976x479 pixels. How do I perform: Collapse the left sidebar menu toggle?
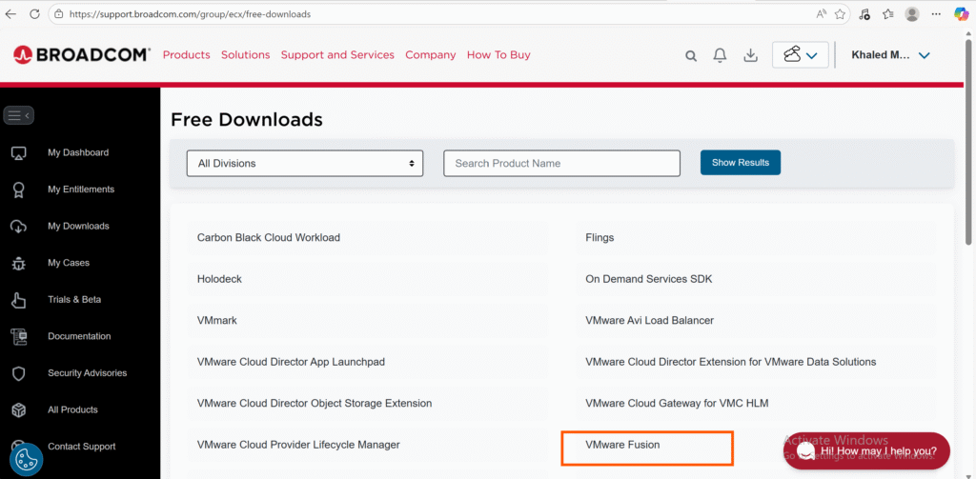19,115
